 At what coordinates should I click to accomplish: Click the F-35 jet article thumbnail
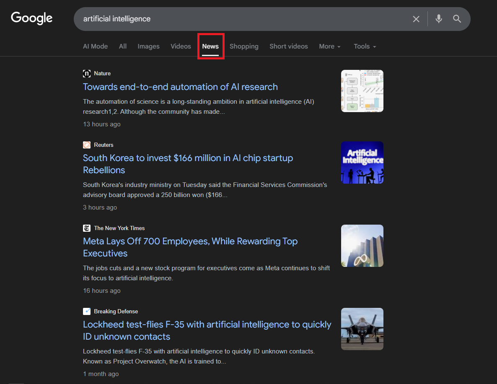pyautogui.click(x=362, y=329)
